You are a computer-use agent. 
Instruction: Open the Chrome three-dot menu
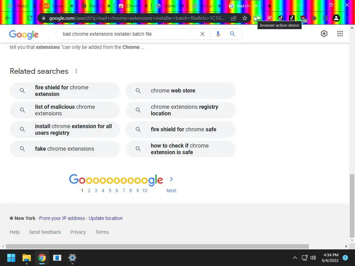point(347,18)
